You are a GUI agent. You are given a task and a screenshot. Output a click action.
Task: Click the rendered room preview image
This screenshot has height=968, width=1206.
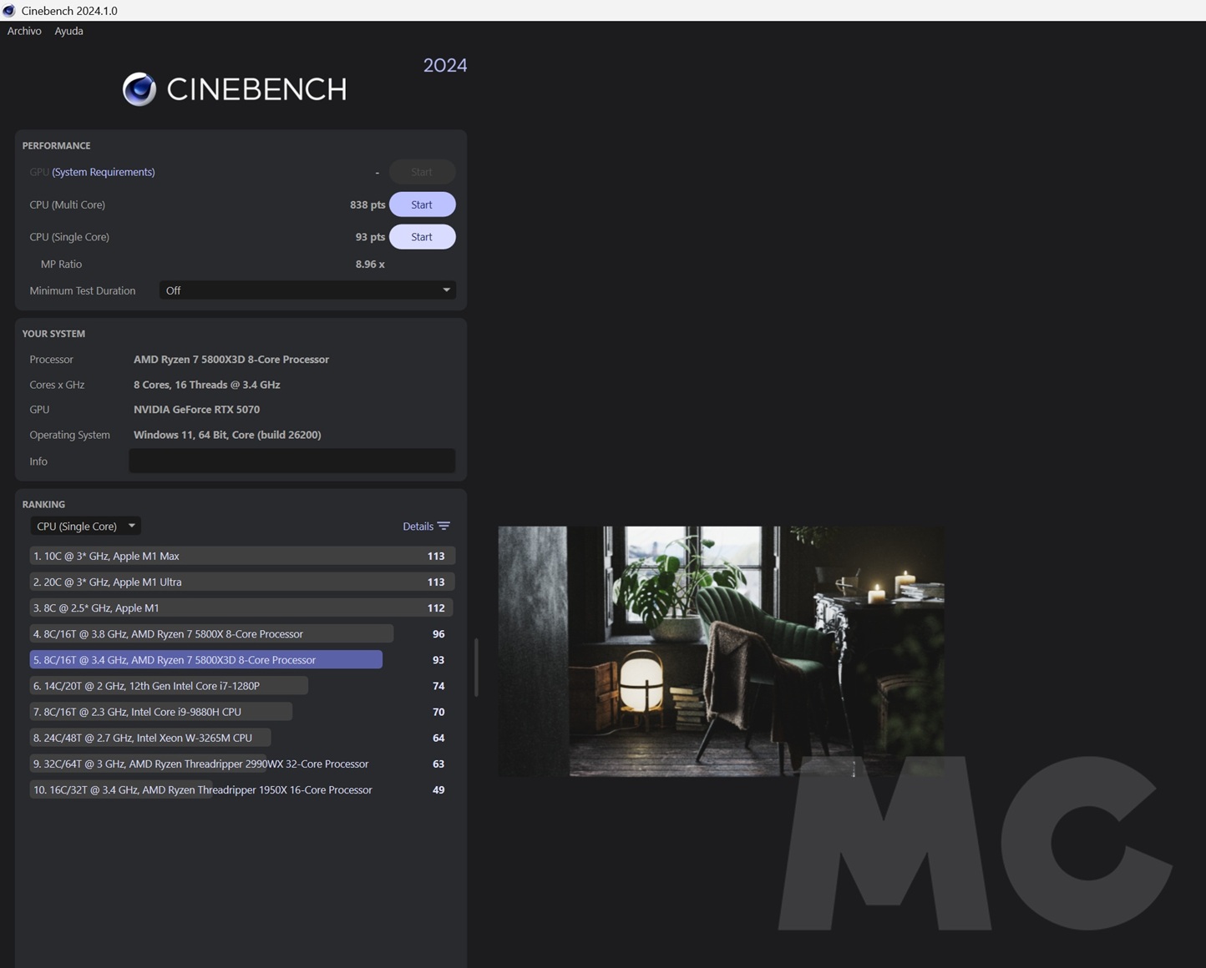coord(722,651)
